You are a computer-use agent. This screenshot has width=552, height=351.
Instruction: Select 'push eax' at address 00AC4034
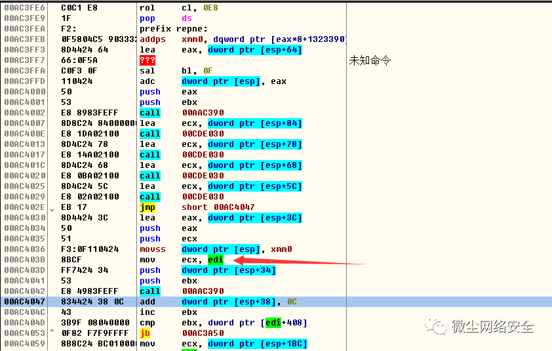point(168,228)
